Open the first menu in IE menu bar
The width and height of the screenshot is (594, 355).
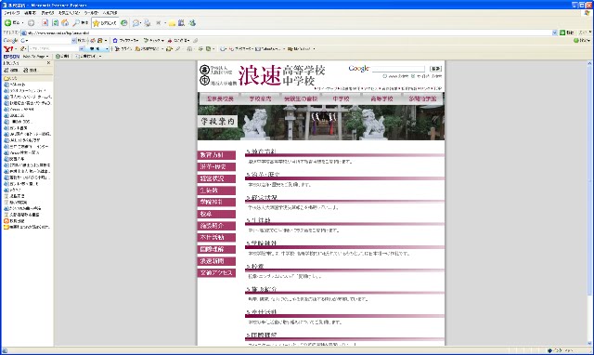pyautogui.click(x=11, y=13)
